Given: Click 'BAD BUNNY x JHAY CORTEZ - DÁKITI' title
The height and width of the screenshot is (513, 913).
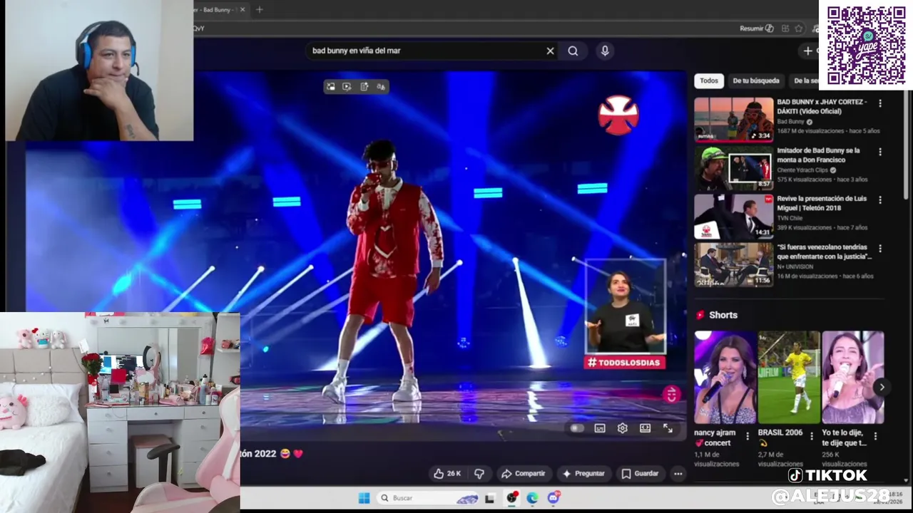Looking at the screenshot, I should 822,106.
